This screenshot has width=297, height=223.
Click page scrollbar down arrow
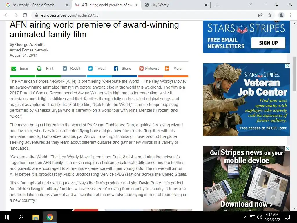coord(295,209)
